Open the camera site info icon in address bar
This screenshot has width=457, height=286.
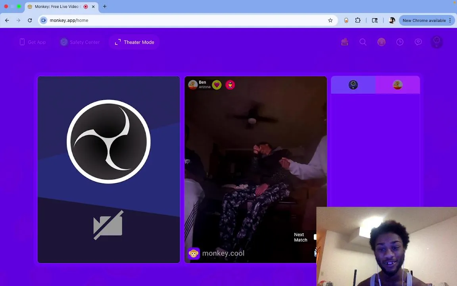[43, 20]
